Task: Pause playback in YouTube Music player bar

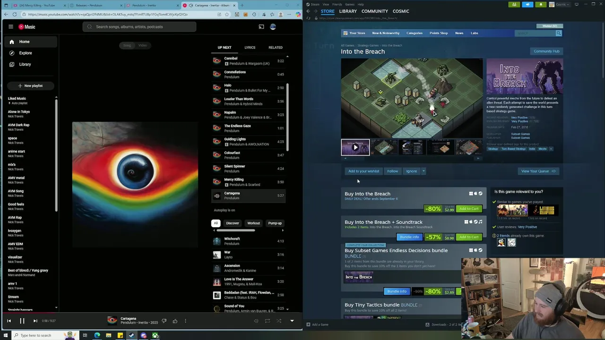Action: (x=22, y=321)
